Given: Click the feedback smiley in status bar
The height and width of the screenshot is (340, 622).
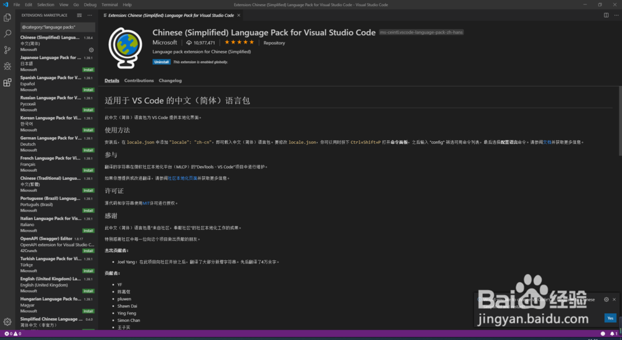Looking at the screenshot, I should pos(603,334).
